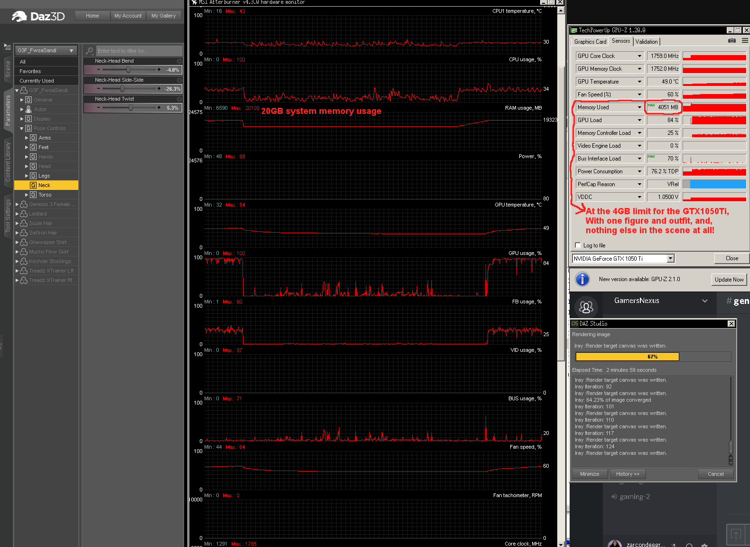Click the History >> button
This screenshot has height=547, width=750.
[x=628, y=474]
